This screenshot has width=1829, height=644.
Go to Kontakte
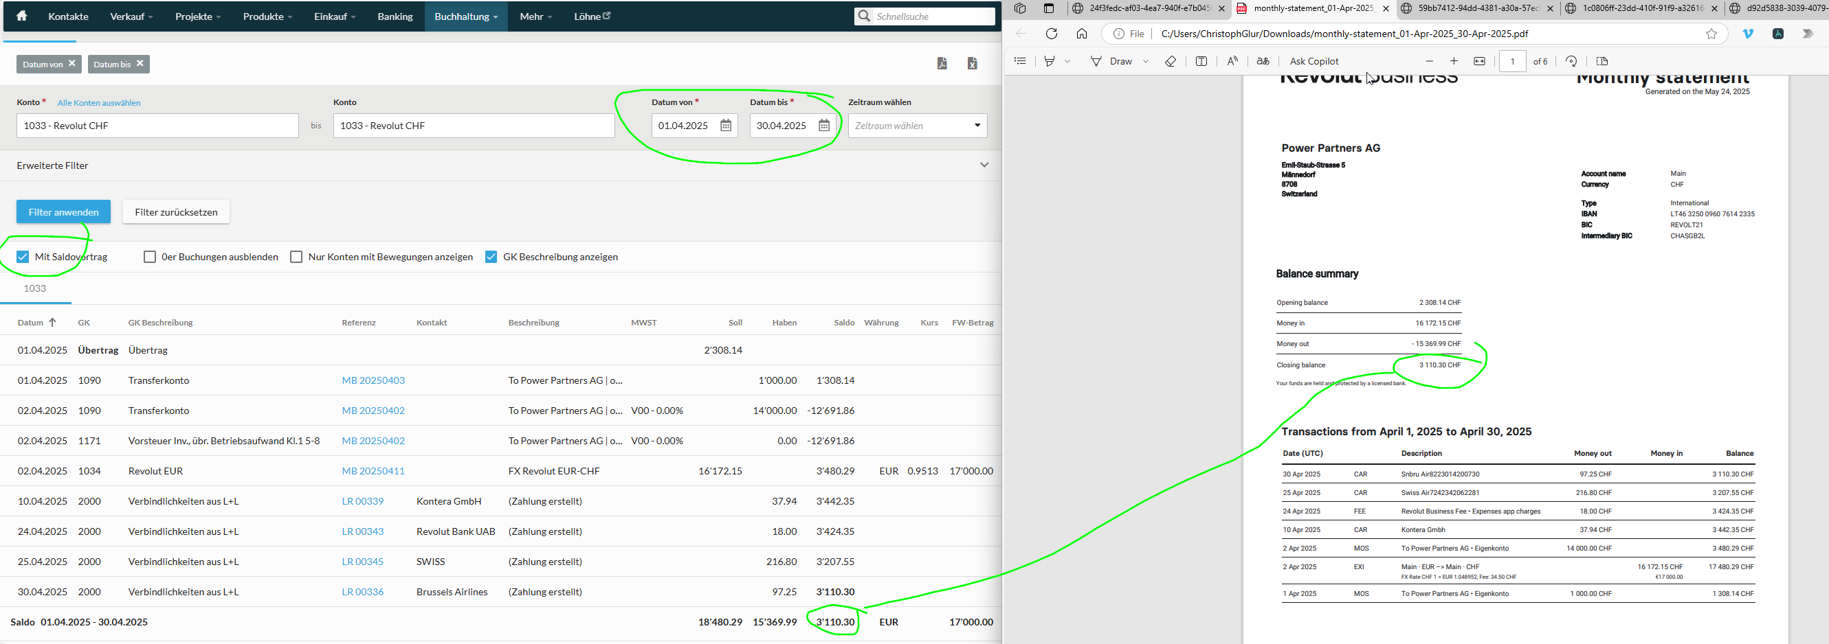click(x=68, y=16)
